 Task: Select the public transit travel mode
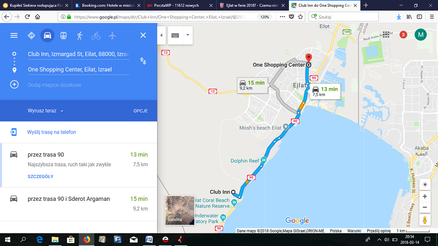63,35
